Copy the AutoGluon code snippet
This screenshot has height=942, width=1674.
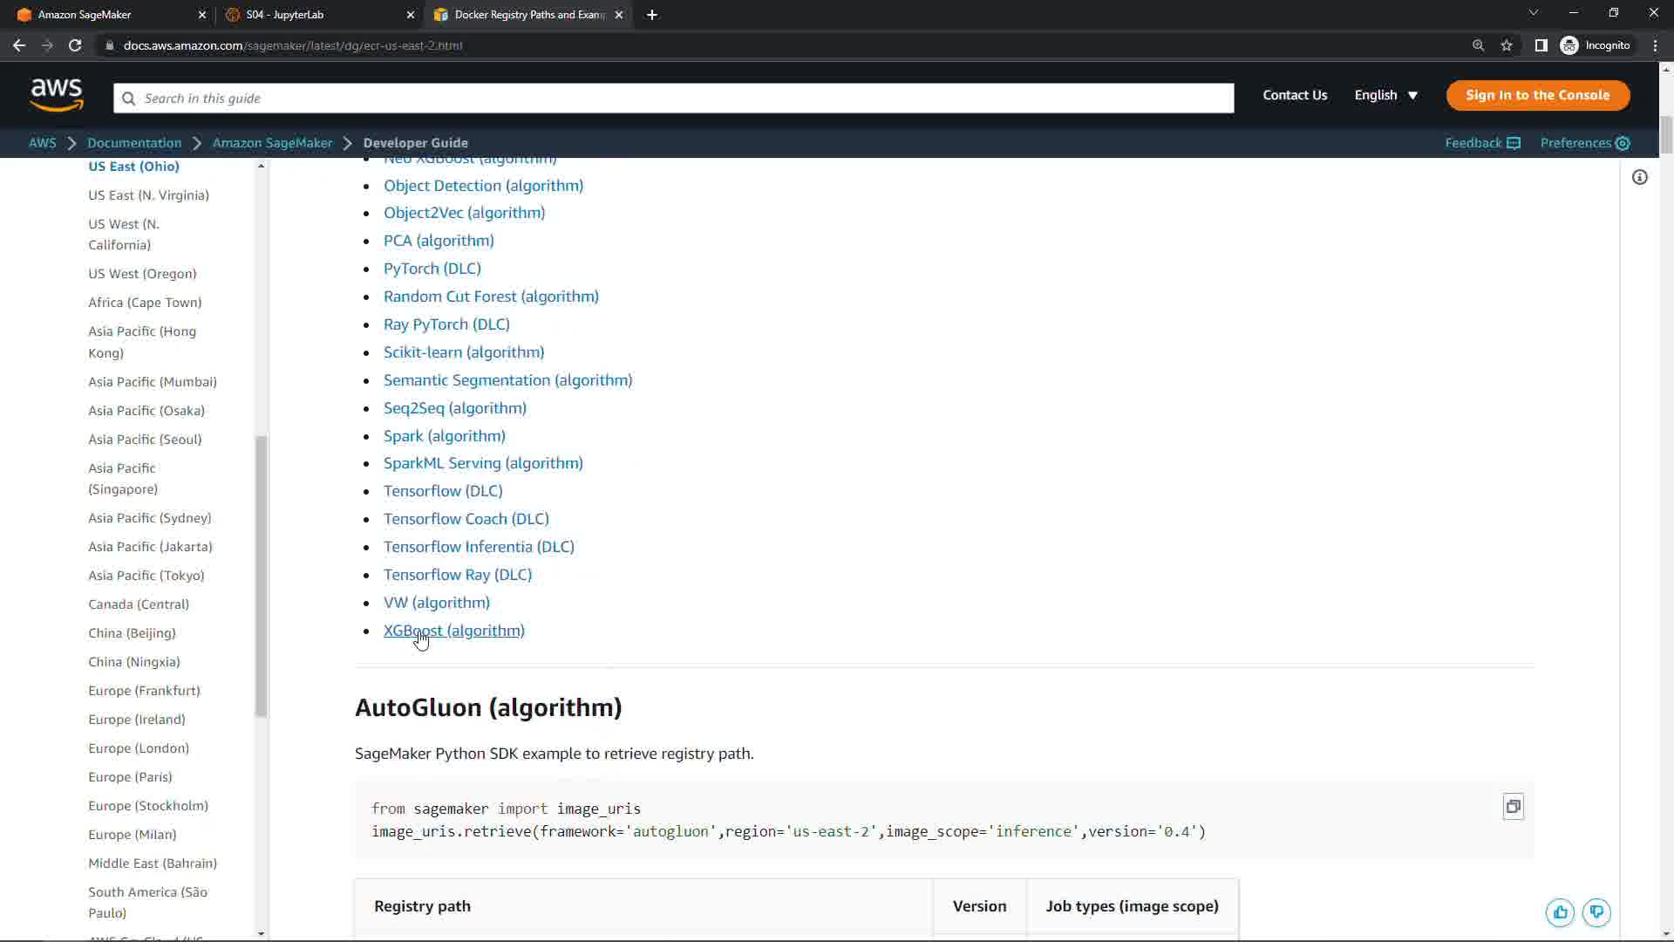coord(1513,807)
